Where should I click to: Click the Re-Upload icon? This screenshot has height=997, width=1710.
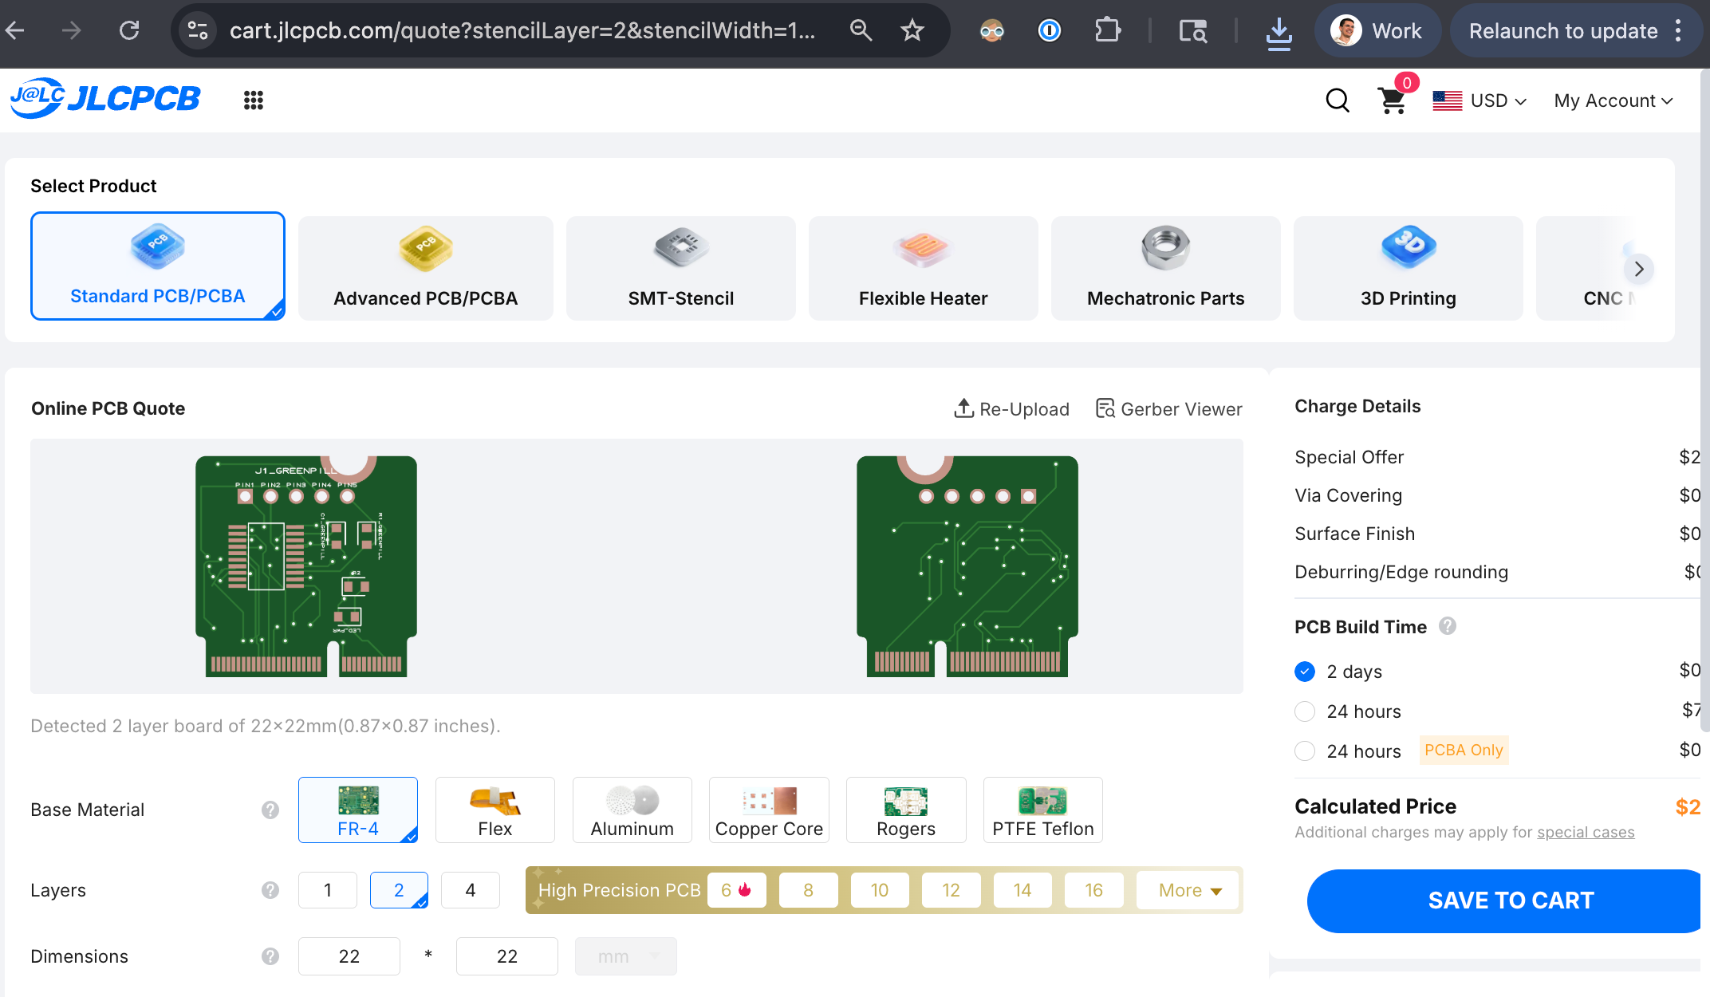(x=963, y=408)
